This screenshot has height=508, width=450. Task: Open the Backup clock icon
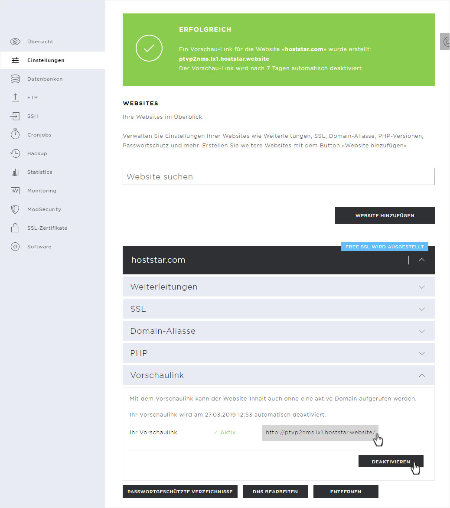pyautogui.click(x=15, y=153)
